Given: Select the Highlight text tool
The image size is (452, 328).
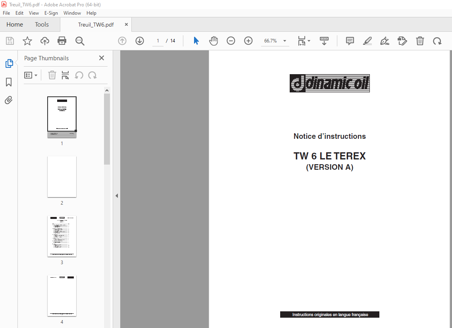Looking at the screenshot, I should (x=367, y=41).
